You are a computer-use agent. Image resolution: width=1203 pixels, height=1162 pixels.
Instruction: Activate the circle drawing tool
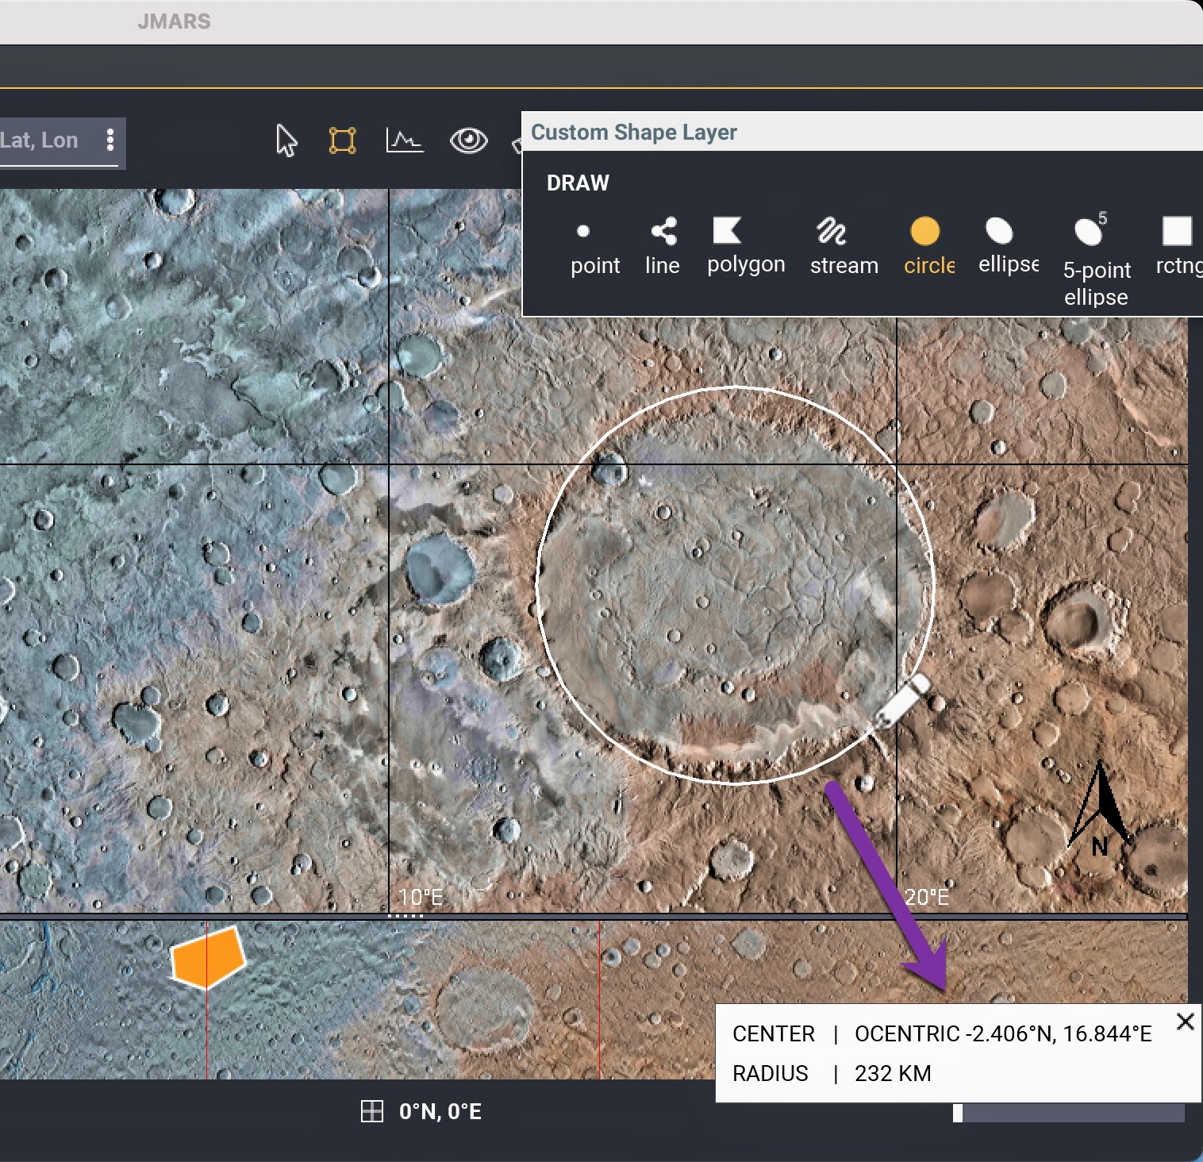928,246
